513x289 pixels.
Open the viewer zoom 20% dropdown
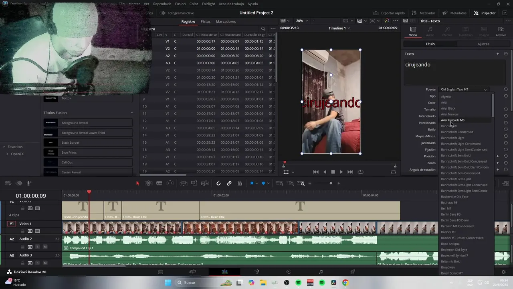pos(302,21)
